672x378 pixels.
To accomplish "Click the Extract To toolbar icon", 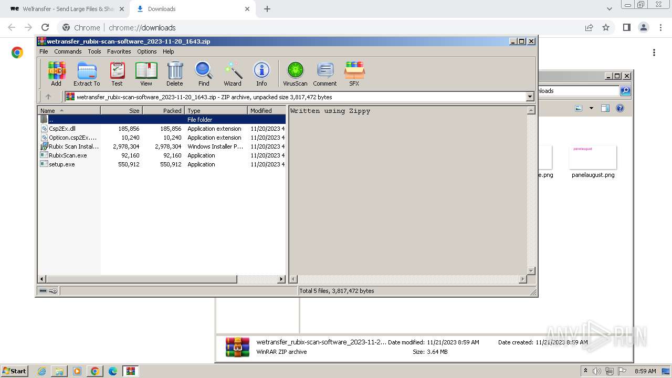I will click(87, 73).
